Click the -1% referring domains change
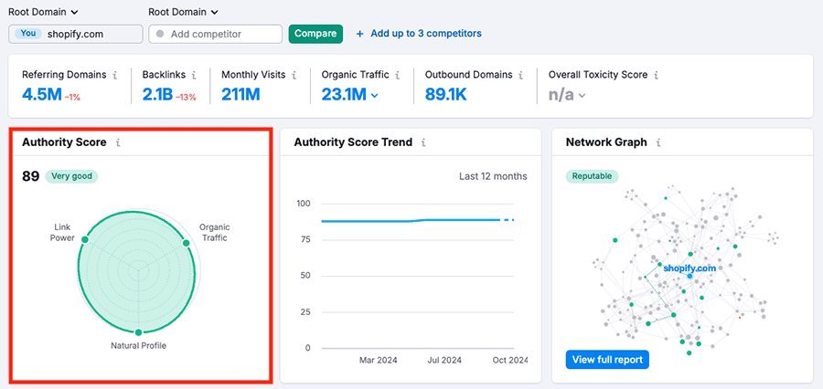The width and height of the screenshot is (823, 389). [72, 97]
